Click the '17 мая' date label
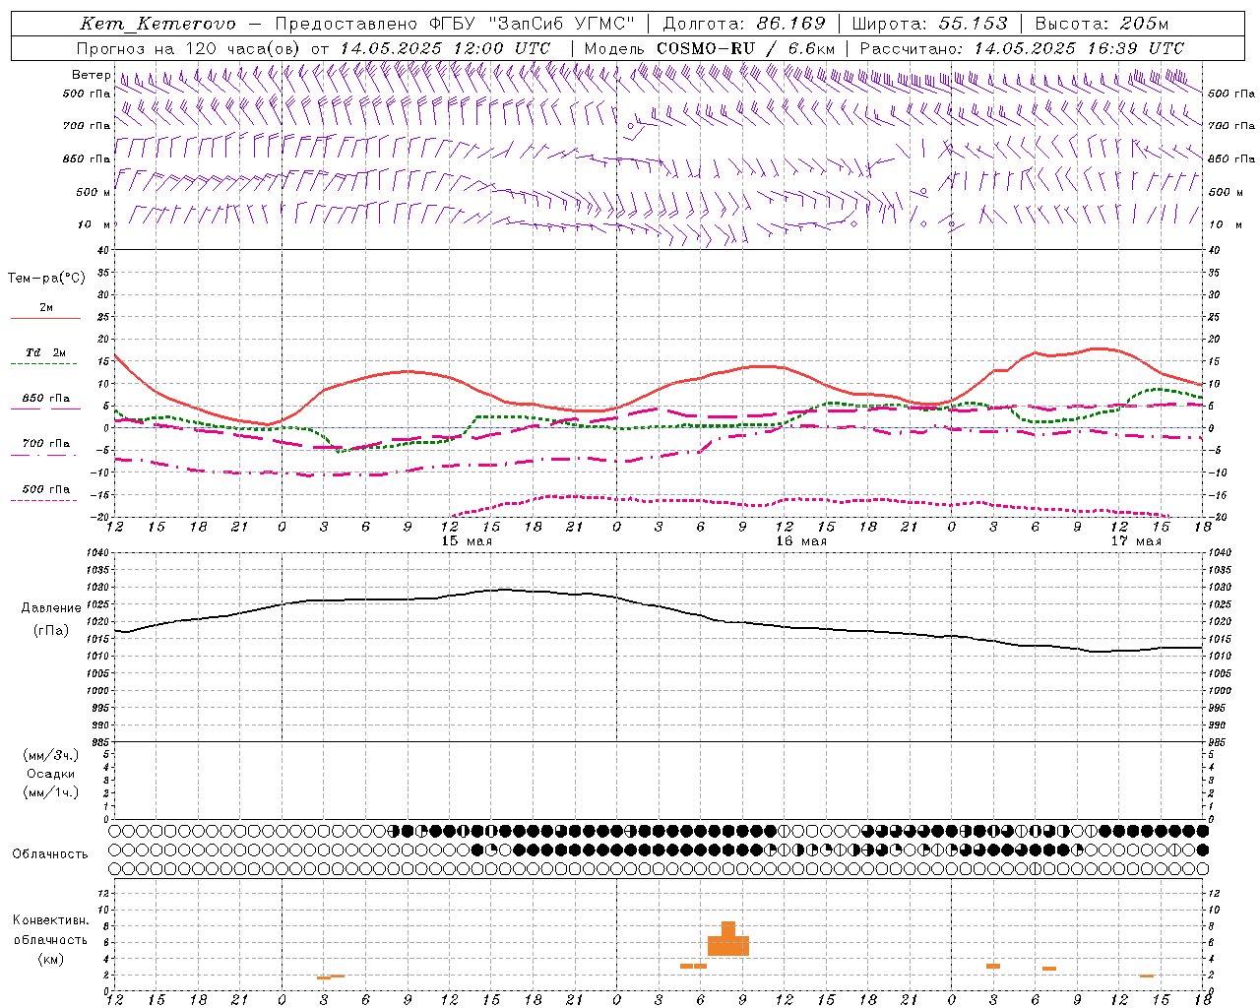This screenshot has height=1008, width=1260. click(1136, 541)
